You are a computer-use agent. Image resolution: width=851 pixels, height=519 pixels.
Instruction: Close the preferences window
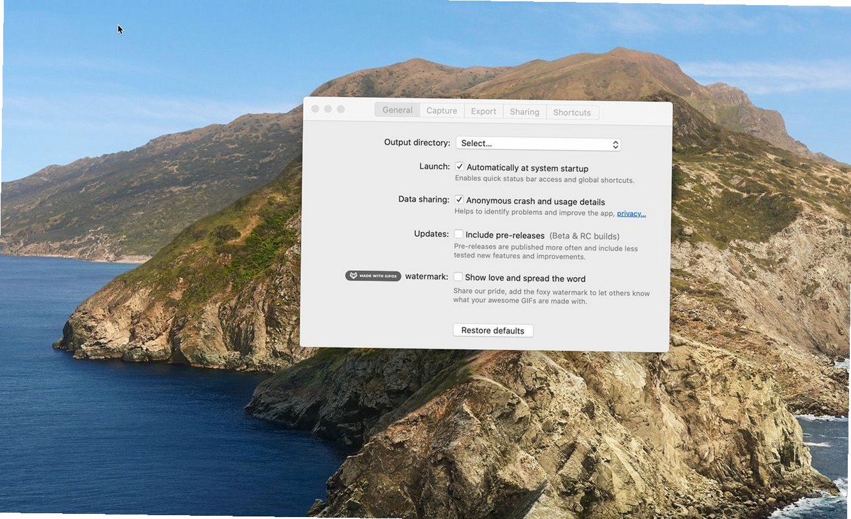(x=315, y=109)
